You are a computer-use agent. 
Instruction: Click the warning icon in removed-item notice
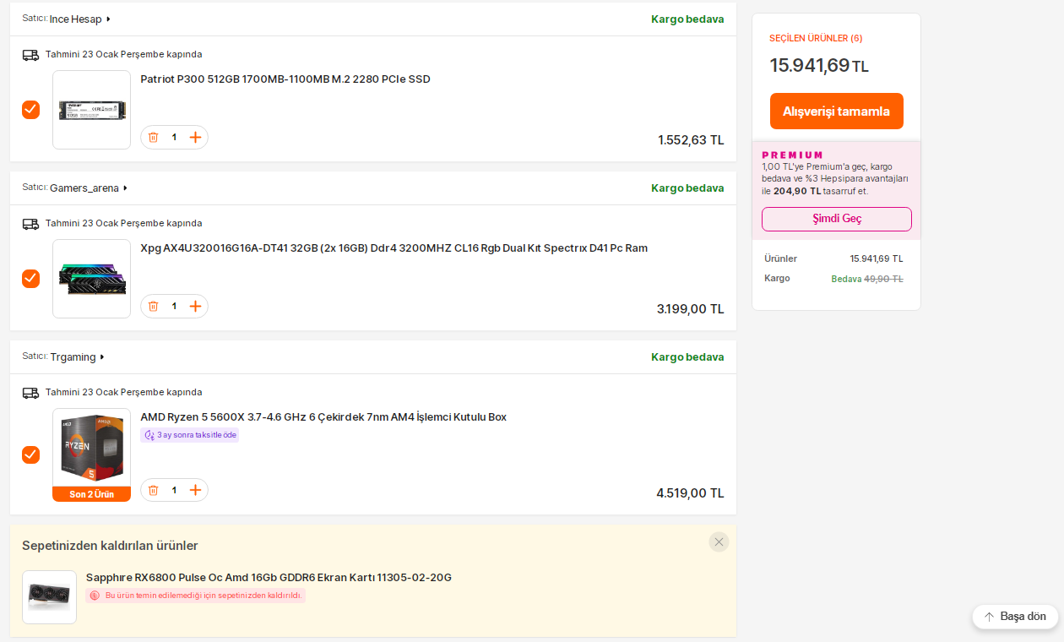tap(95, 596)
